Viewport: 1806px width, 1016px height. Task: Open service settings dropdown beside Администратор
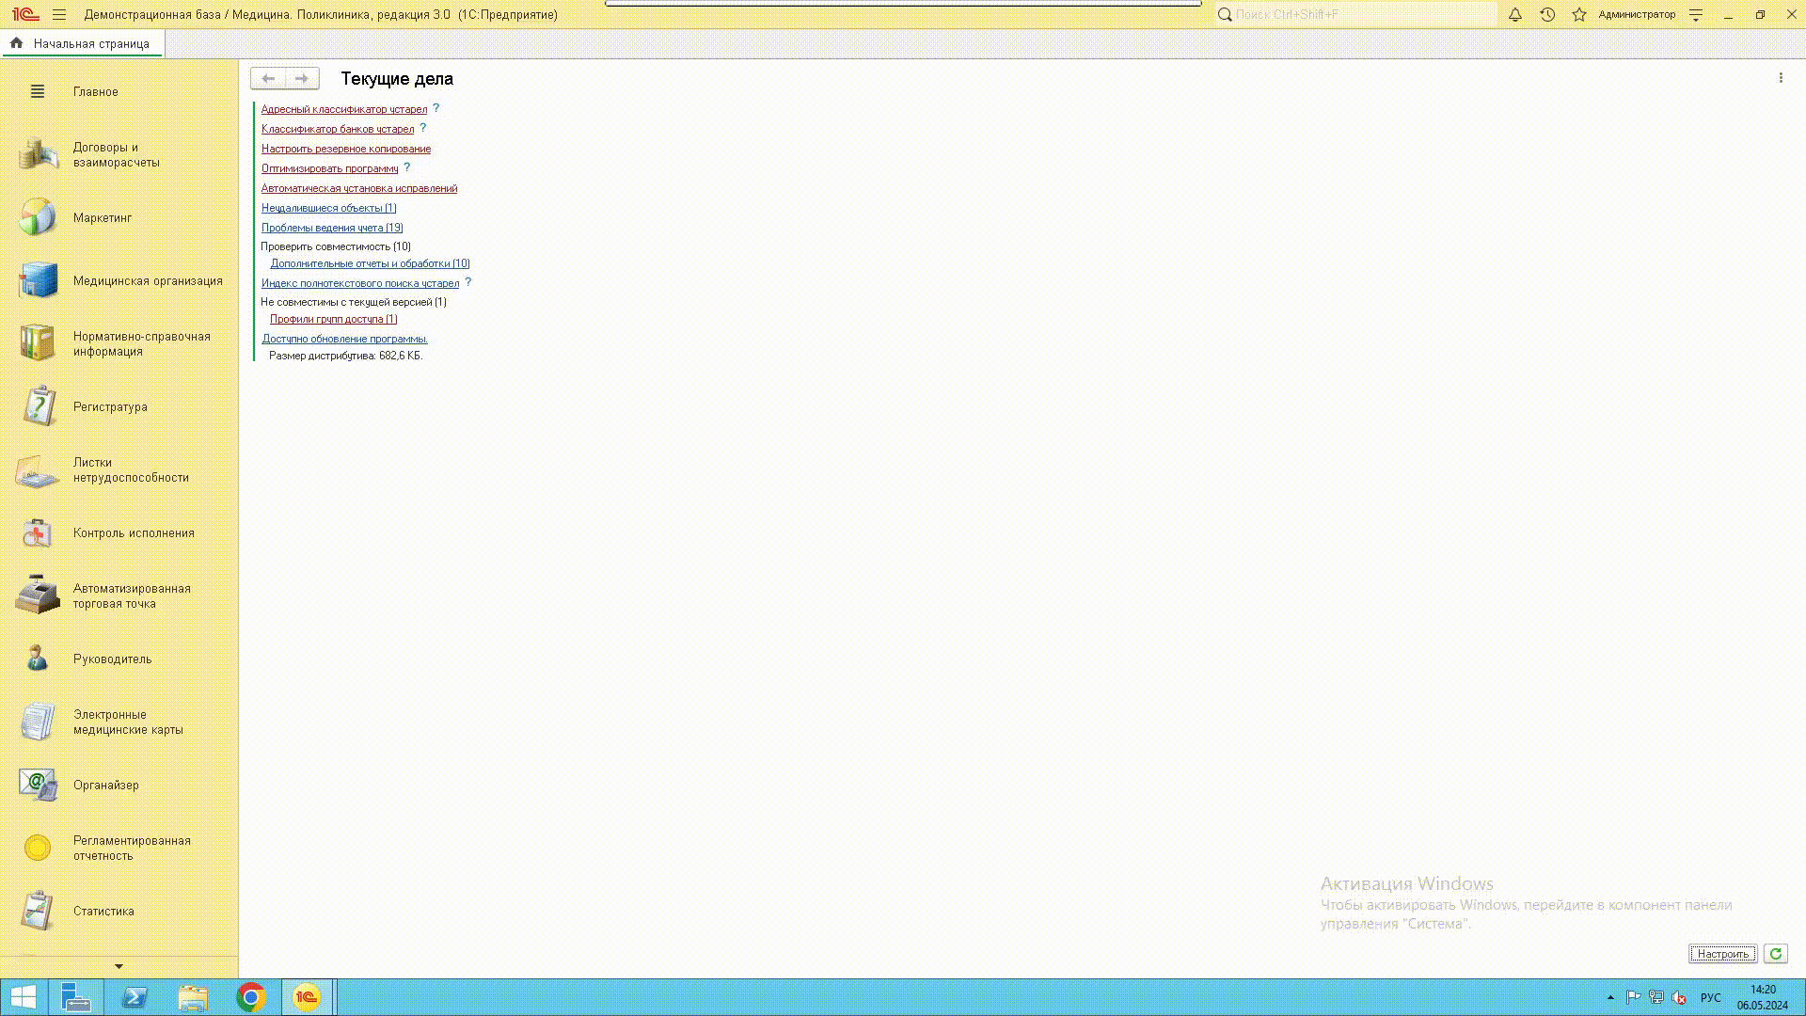point(1696,15)
